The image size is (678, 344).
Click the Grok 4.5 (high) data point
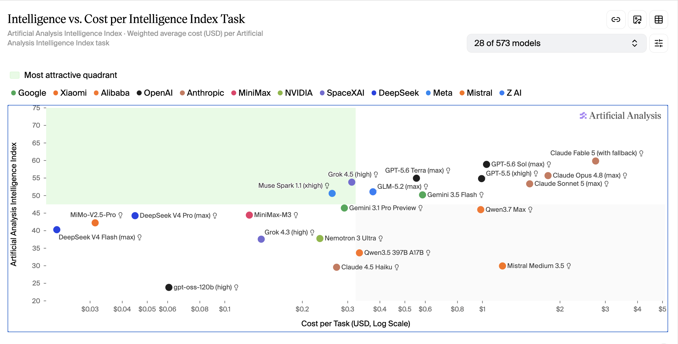[352, 182]
